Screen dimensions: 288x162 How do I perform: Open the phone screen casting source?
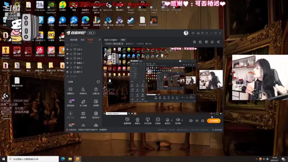click(x=148, y=121)
